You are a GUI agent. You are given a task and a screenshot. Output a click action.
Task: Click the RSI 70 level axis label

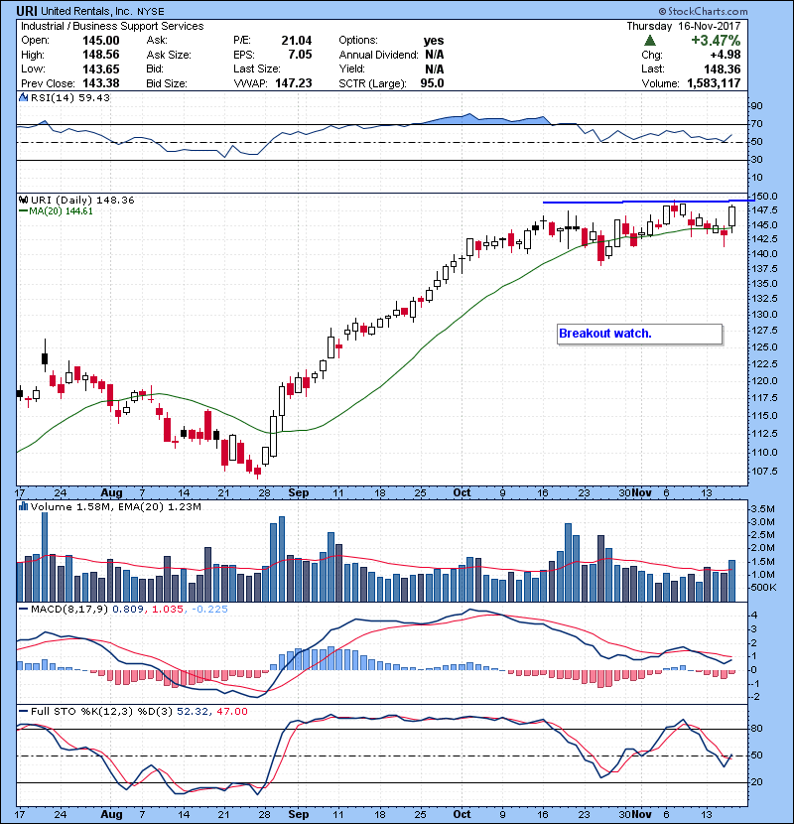click(x=756, y=124)
